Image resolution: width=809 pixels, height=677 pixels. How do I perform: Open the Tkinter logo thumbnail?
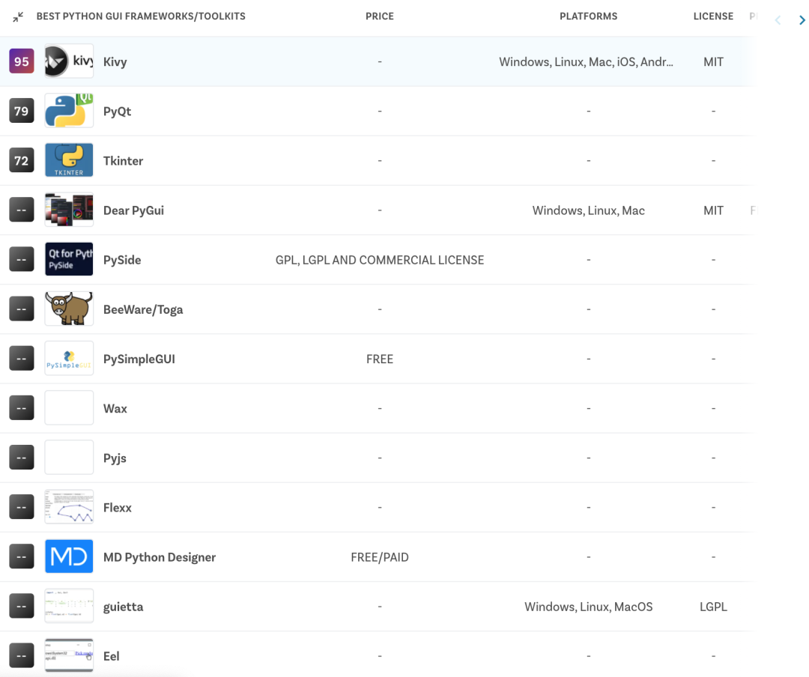tap(69, 160)
